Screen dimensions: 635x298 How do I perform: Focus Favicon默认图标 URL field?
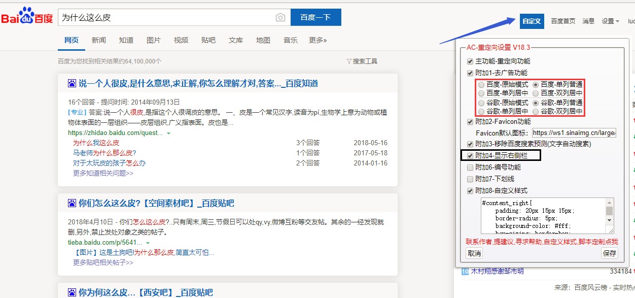(x=574, y=133)
